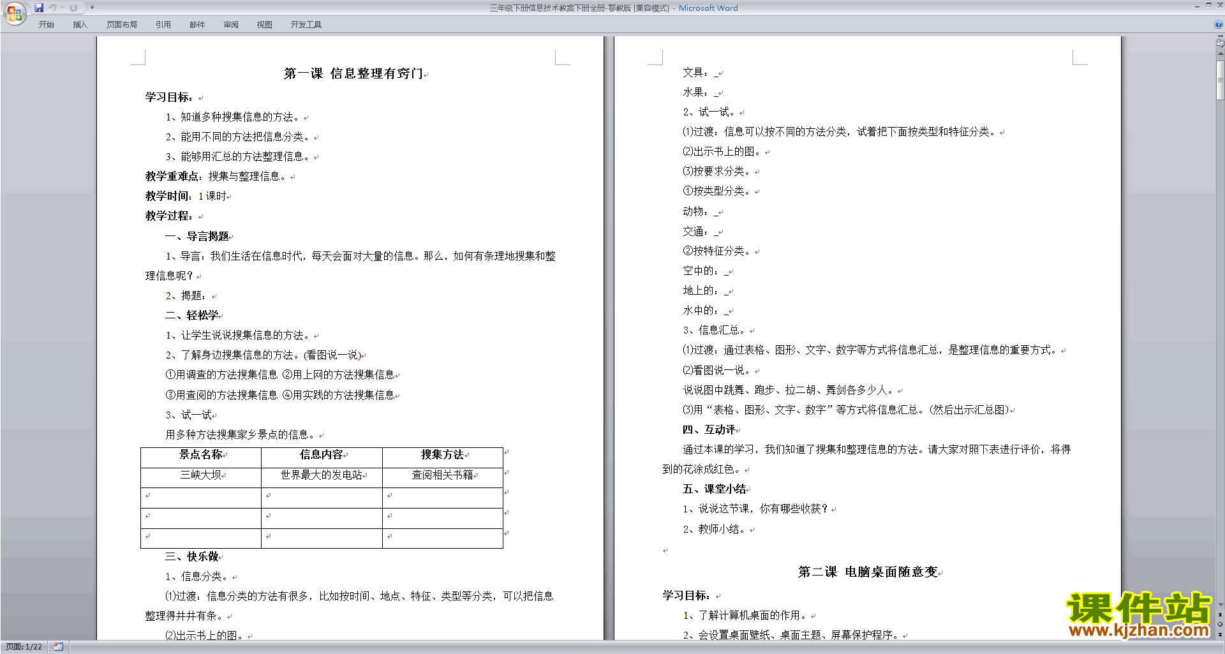Viewport: 1225px width, 654px height.
Task: Click the vertical scrollbar thumb
Action: pos(1221,80)
